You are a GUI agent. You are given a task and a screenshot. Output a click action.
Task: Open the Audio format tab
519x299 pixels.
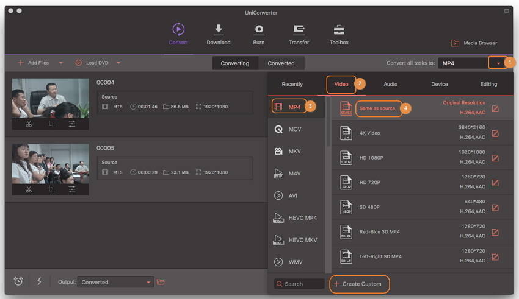[391, 84]
